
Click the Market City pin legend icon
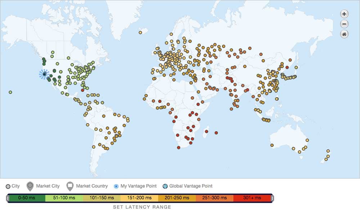[x=30, y=186]
